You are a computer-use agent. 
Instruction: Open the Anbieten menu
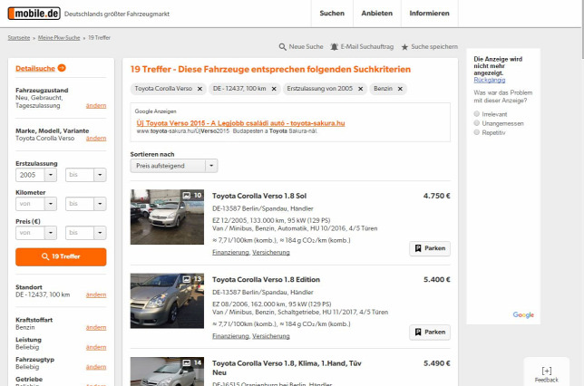[377, 14]
